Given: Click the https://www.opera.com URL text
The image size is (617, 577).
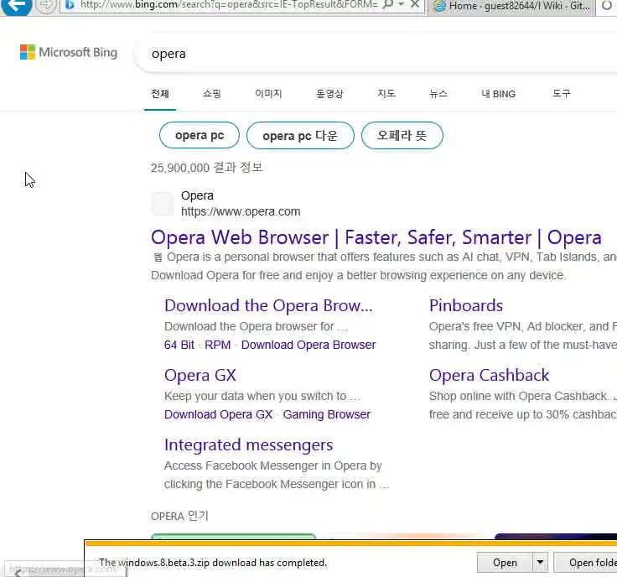Looking at the screenshot, I should click(241, 211).
